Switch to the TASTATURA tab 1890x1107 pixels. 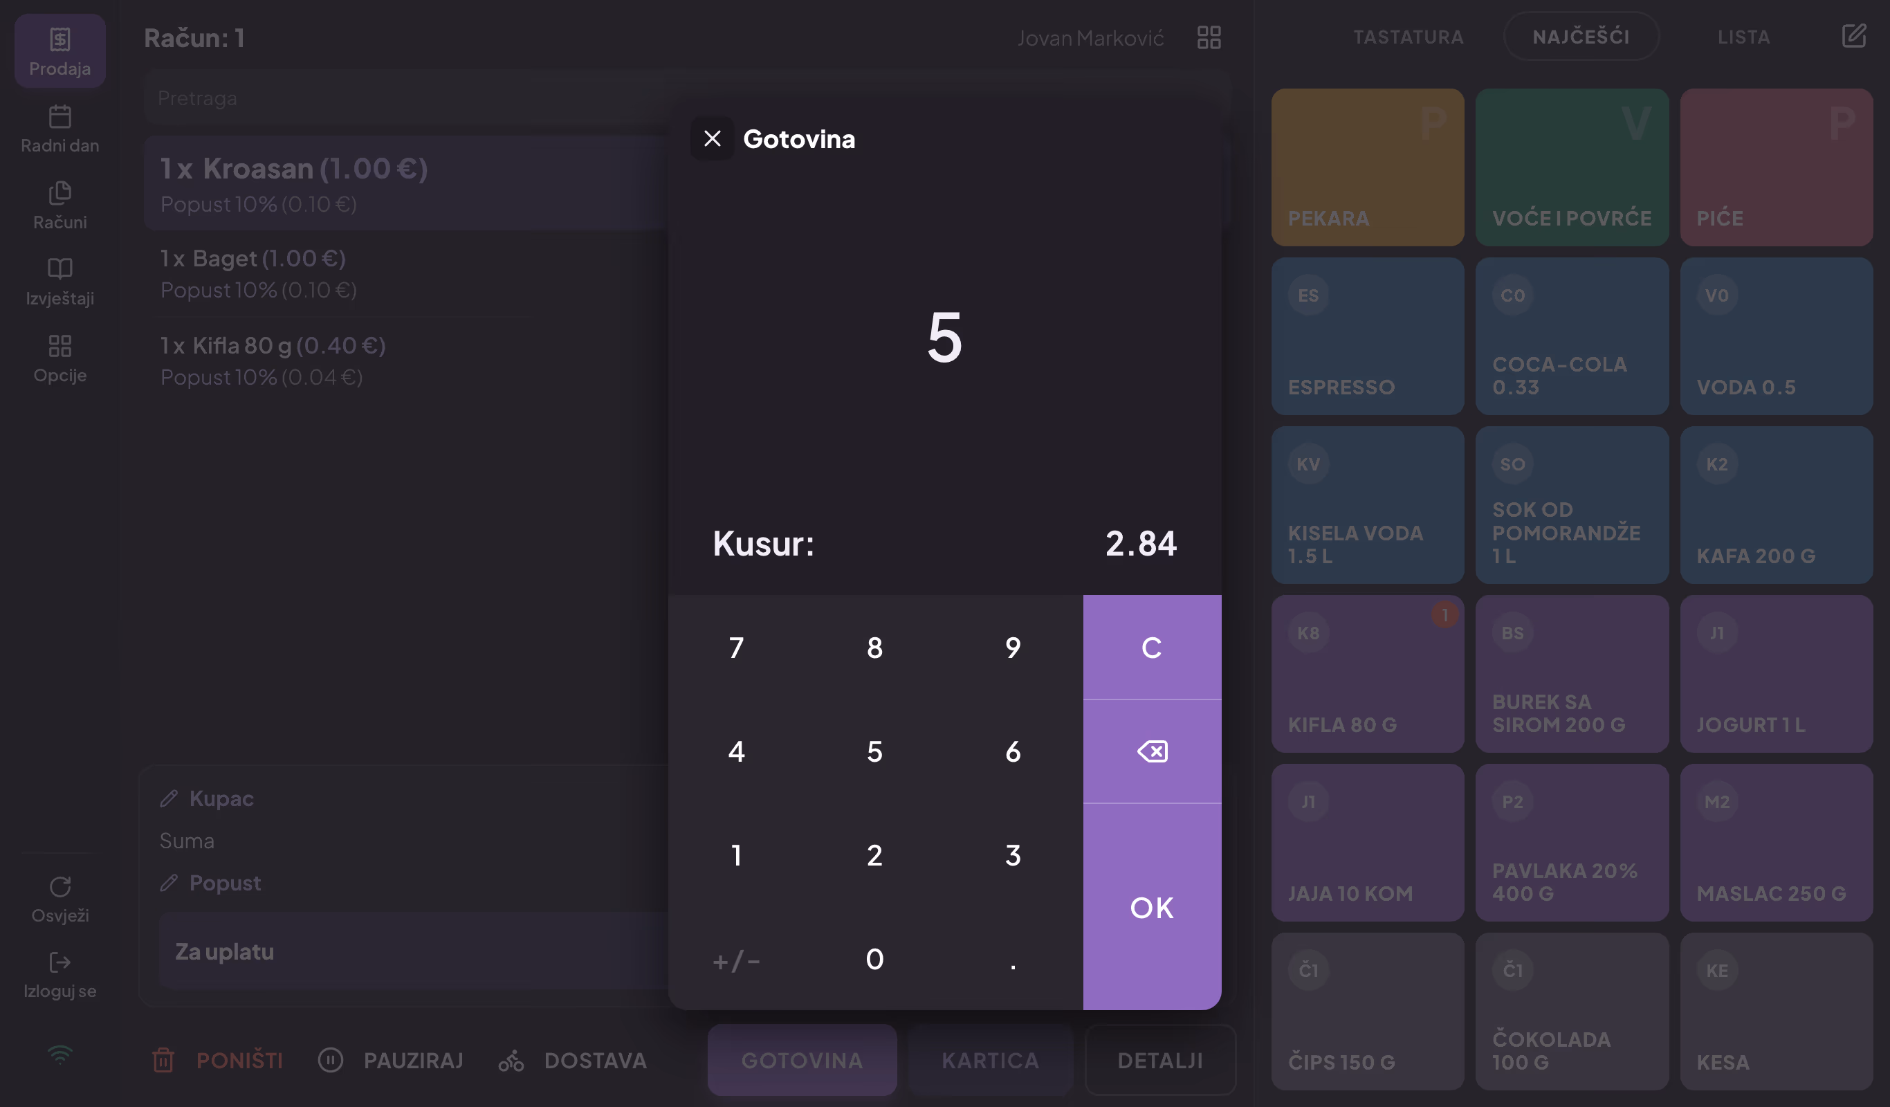pos(1408,37)
